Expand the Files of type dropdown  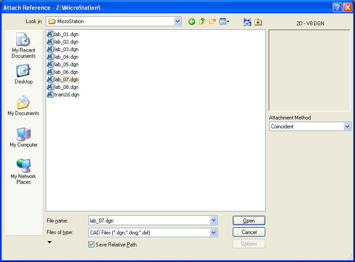pos(214,232)
